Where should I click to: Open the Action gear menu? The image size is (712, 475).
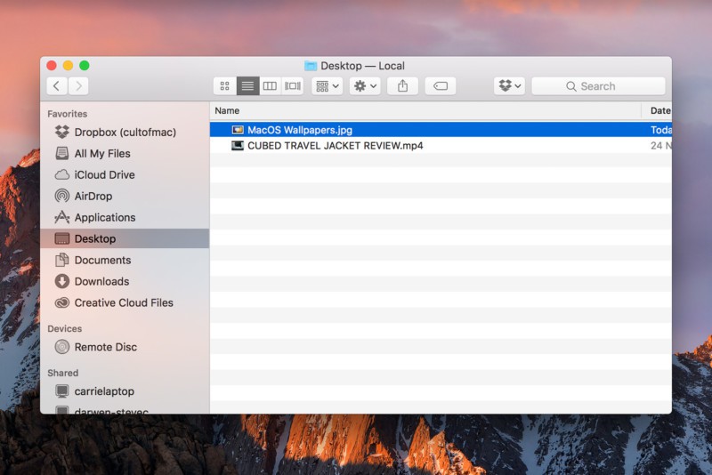click(365, 86)
